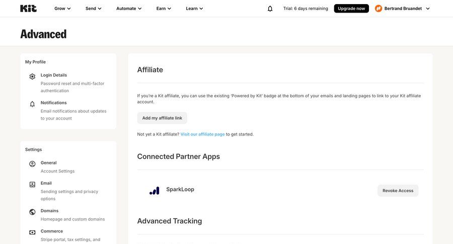This screenshot has height=244, width=453.
Task: Click the My Profile sidebar label
Action: (x=35, y=62)
